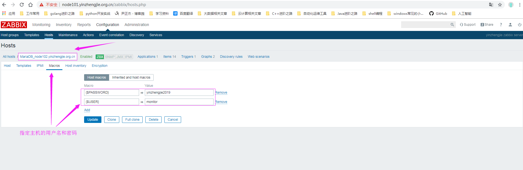Click the yinzhengjie2019 value field

[x=179, y=93]
